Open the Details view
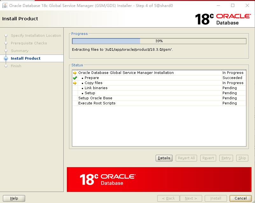The width and height of the screenshot is (255, 203). point(164,158)
